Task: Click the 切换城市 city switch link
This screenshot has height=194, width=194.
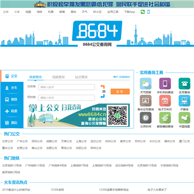Action: [x=124, y=77]
